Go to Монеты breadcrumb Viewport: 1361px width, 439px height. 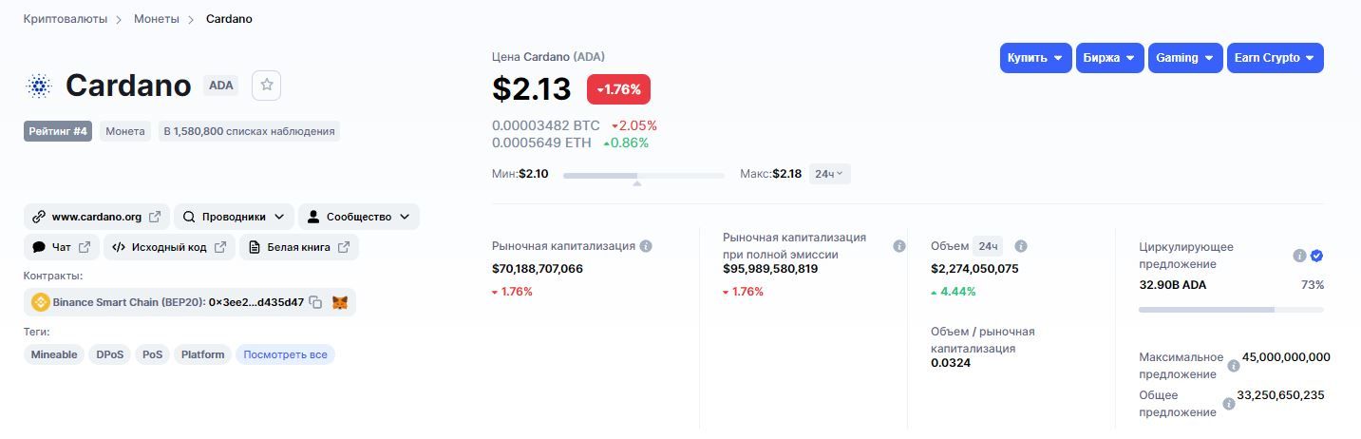pos(156,19)
